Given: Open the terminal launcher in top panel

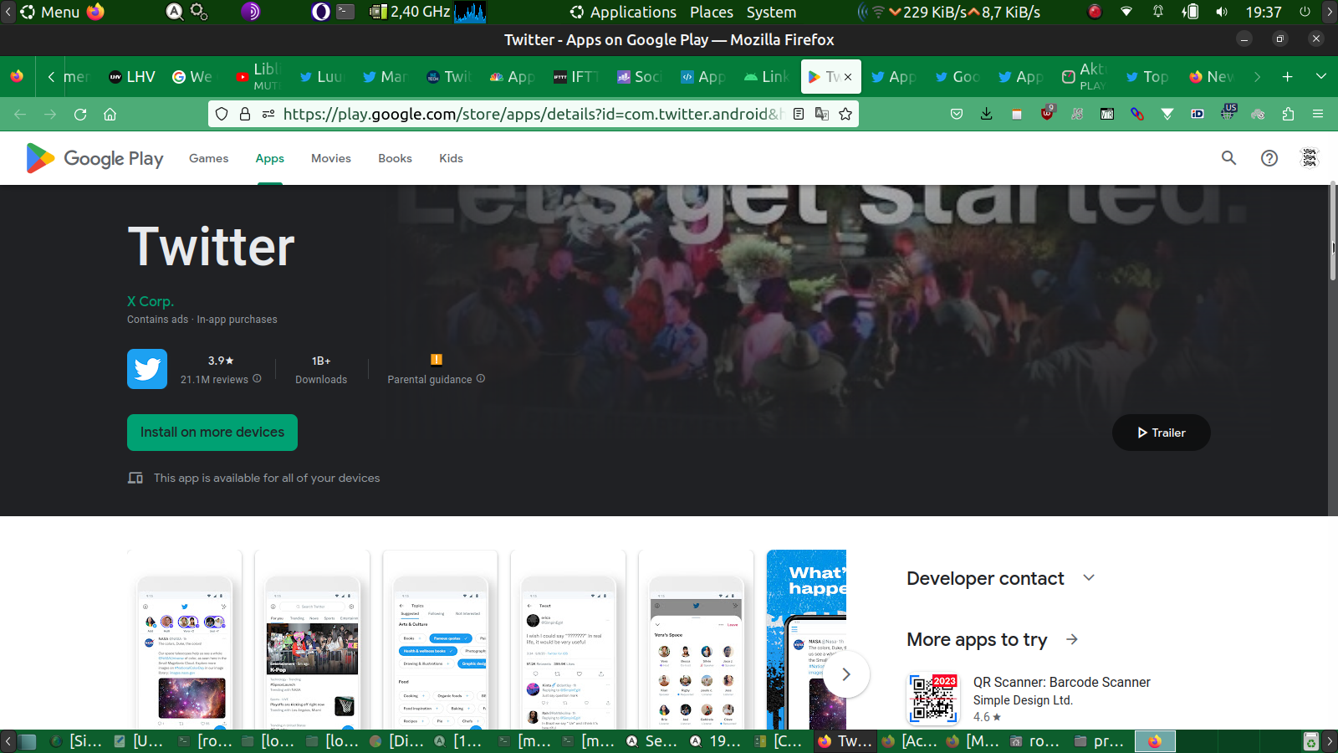Looking at the screenshot, I should click(345, 12).
